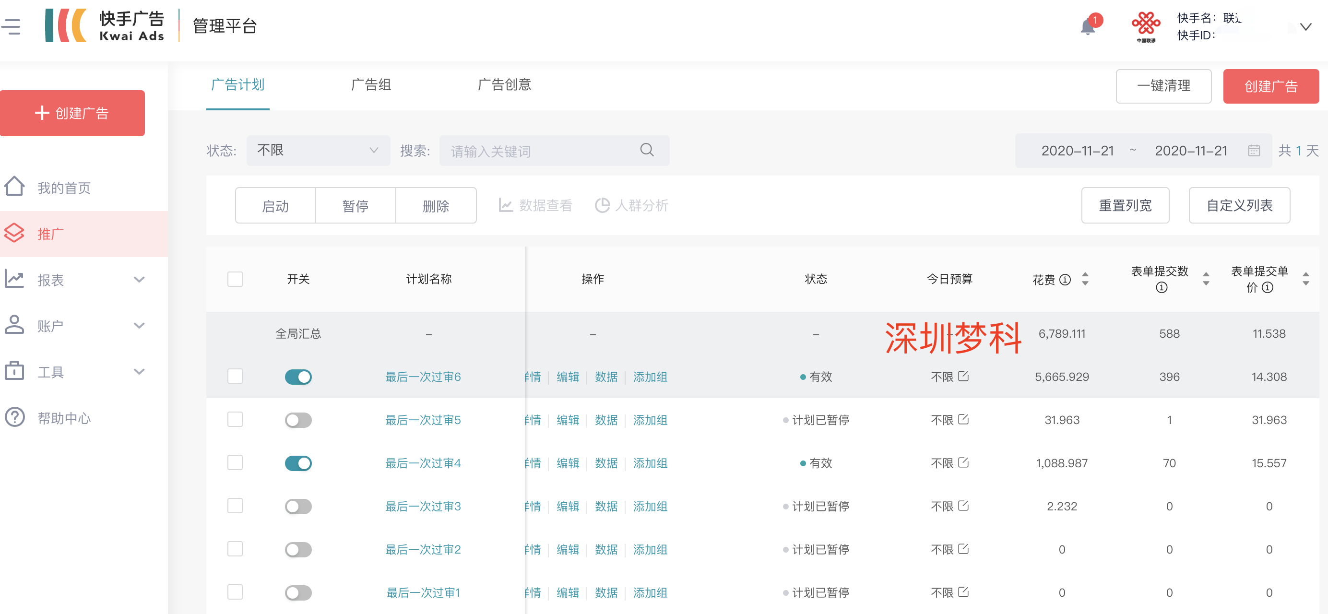Click the 一键清理 button

point(1163,86)
